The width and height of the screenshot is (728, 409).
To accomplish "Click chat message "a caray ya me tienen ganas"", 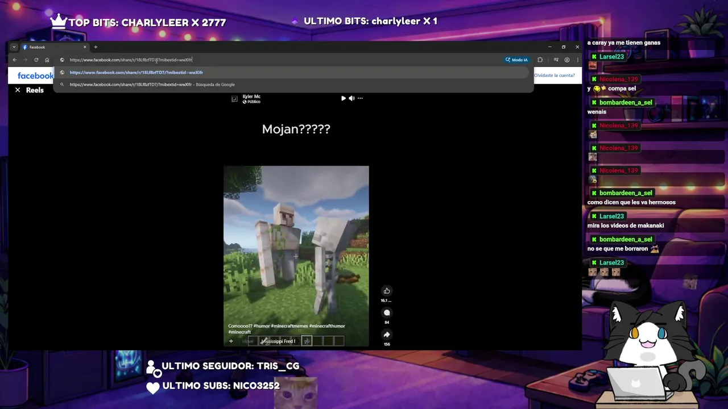I will point(624,43).
